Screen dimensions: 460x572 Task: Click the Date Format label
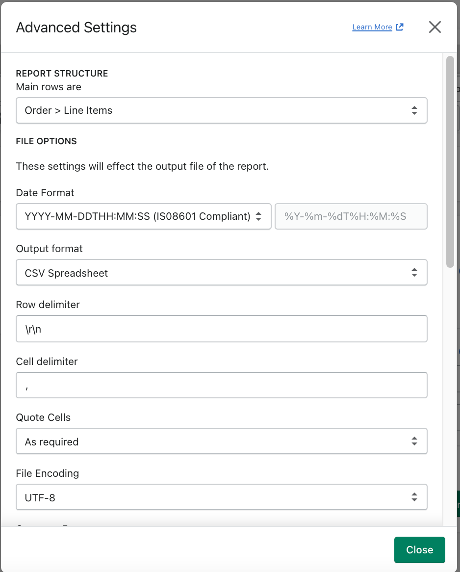(45, 193)
